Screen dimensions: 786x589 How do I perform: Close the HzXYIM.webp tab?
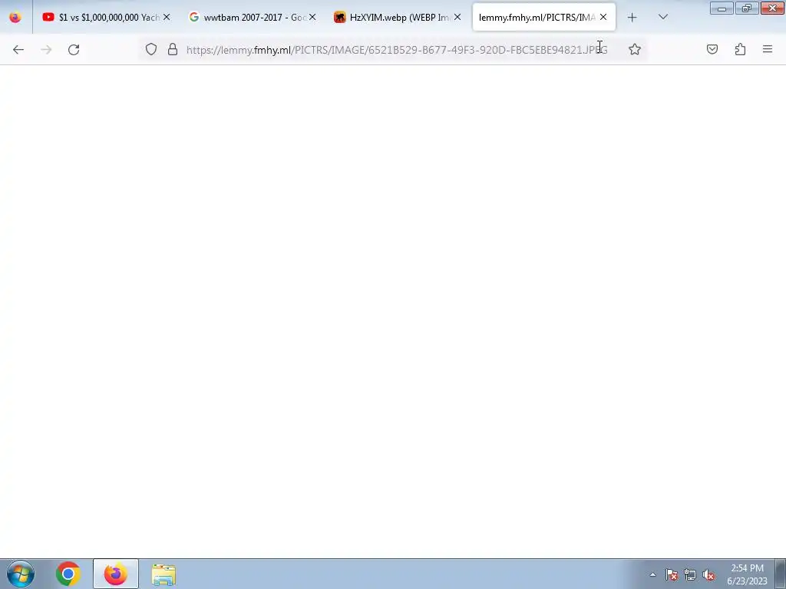pyautogui.click(x=457, y=17)
